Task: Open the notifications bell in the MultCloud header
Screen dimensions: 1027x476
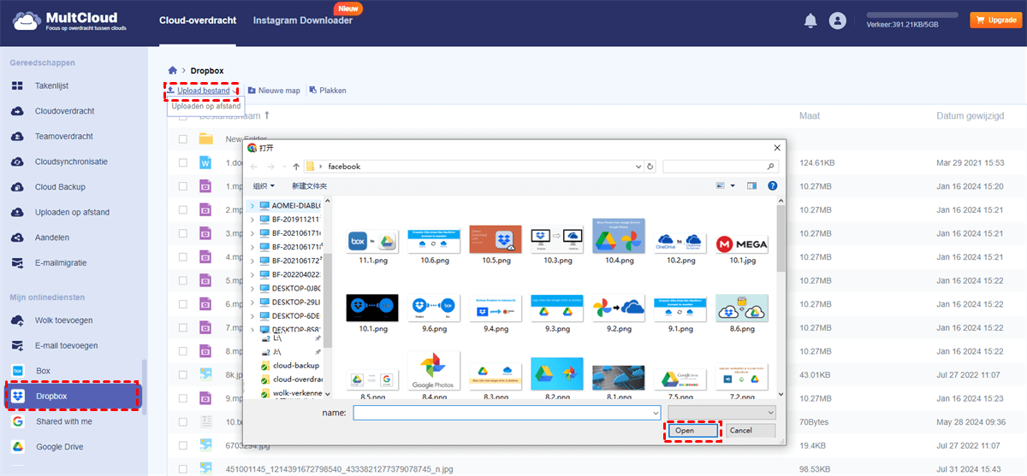Action: click(810, 21)
